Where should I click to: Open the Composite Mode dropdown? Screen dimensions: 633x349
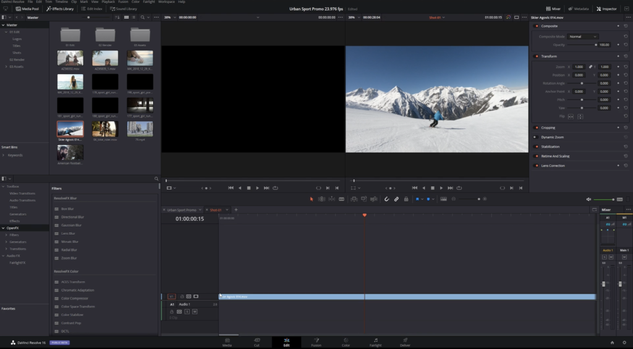pyautogui.click(x=583, y=36)
